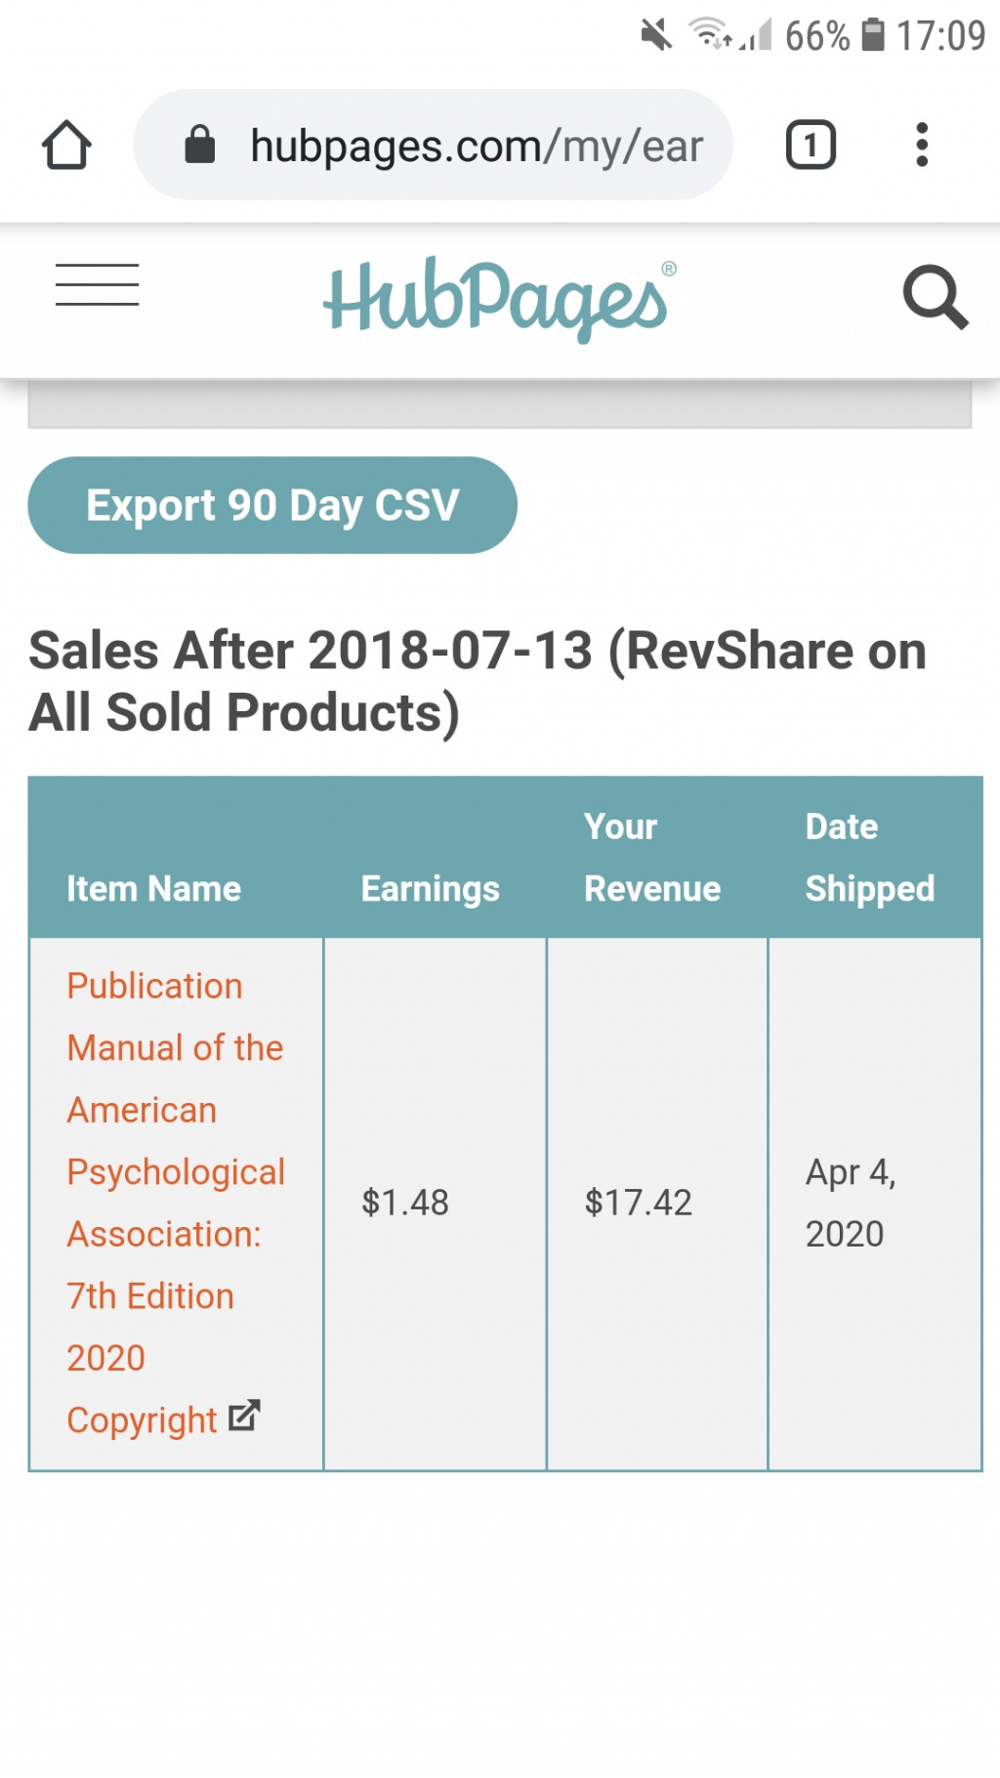
Task: Click the Export 90 Day CSV button
Action: click(272, 505)
